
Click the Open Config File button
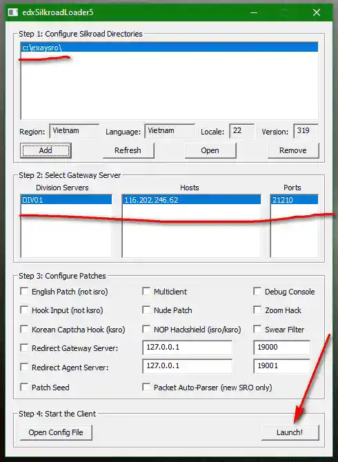[56, 432]
